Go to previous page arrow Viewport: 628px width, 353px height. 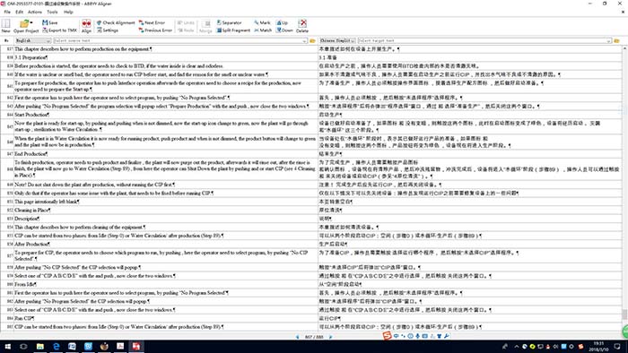(298, 337)
